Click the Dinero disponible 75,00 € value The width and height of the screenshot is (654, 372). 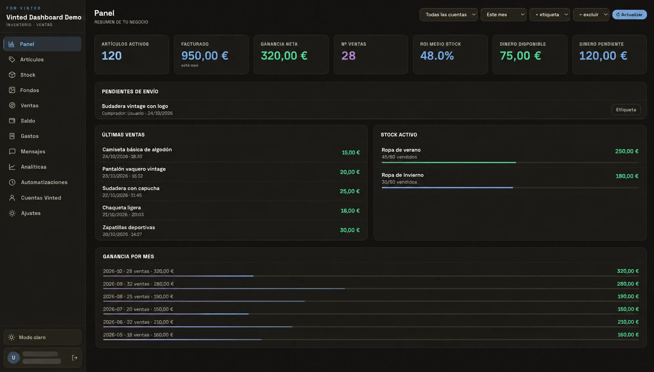click(520, 56)
